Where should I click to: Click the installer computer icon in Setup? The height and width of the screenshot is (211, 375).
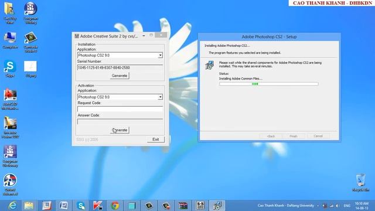[x=210, y=65]
